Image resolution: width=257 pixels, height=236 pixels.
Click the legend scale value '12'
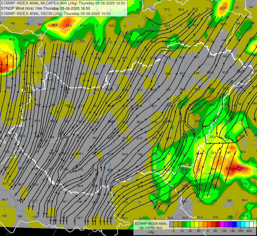[182, 231]
